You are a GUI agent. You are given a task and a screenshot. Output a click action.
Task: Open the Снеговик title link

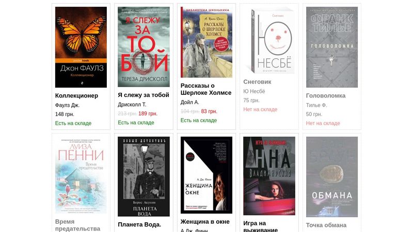[x=257, y=82]
